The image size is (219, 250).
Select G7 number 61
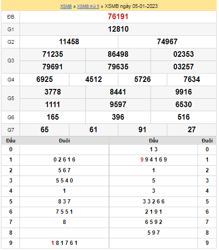(93, 129)
